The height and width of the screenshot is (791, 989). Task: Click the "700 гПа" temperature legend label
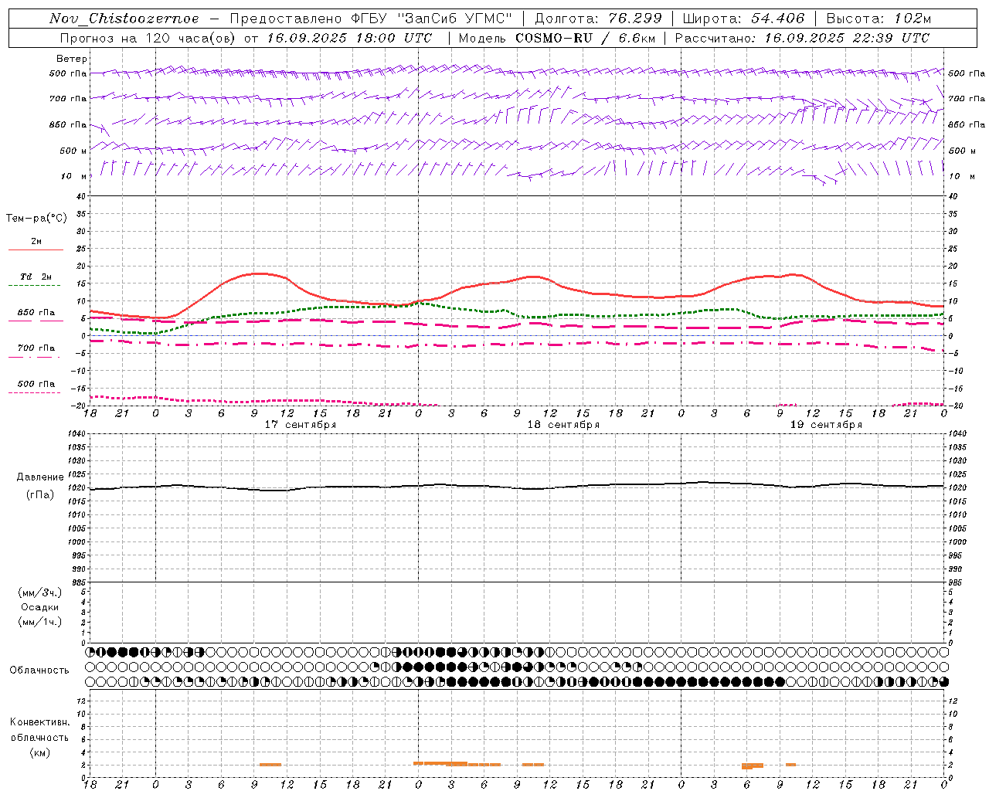(36, 348)
